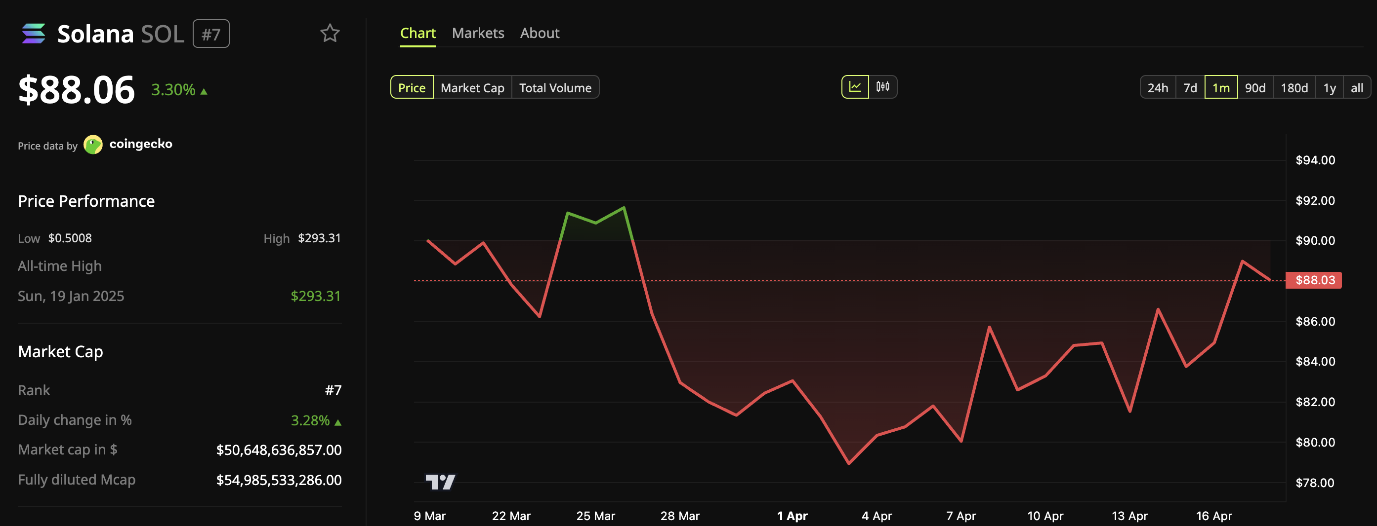Click the 9 Mar date axis label
Screen dimensions: 1377x526
(x=430, y=516)
